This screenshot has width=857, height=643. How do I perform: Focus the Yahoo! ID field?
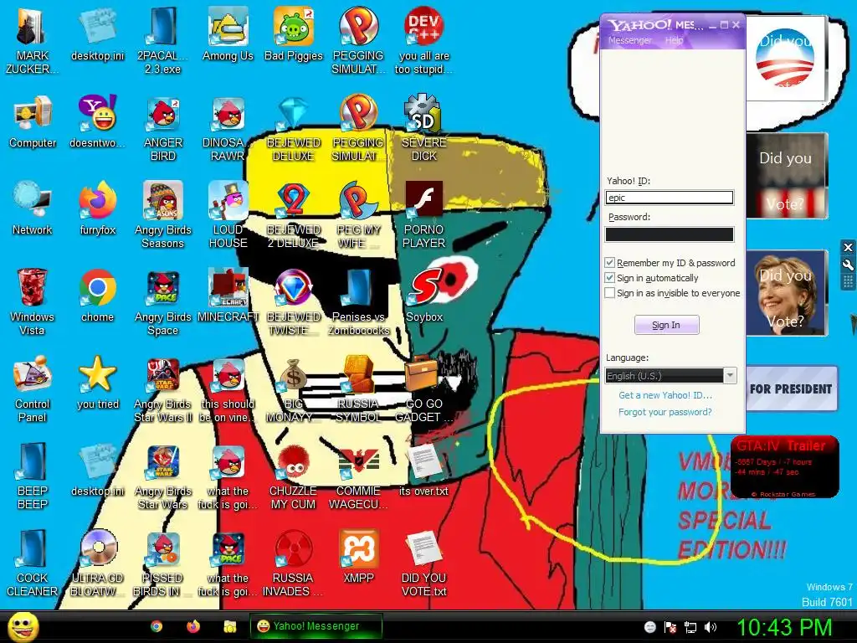click(x=669, y=198)
